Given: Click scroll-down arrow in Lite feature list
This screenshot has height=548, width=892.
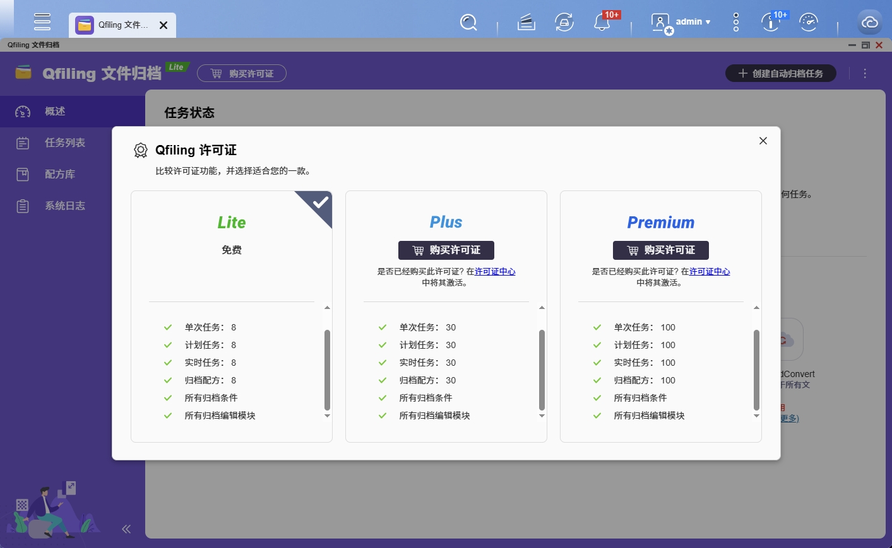Looking at the screenshot, I should click(327, 416).
